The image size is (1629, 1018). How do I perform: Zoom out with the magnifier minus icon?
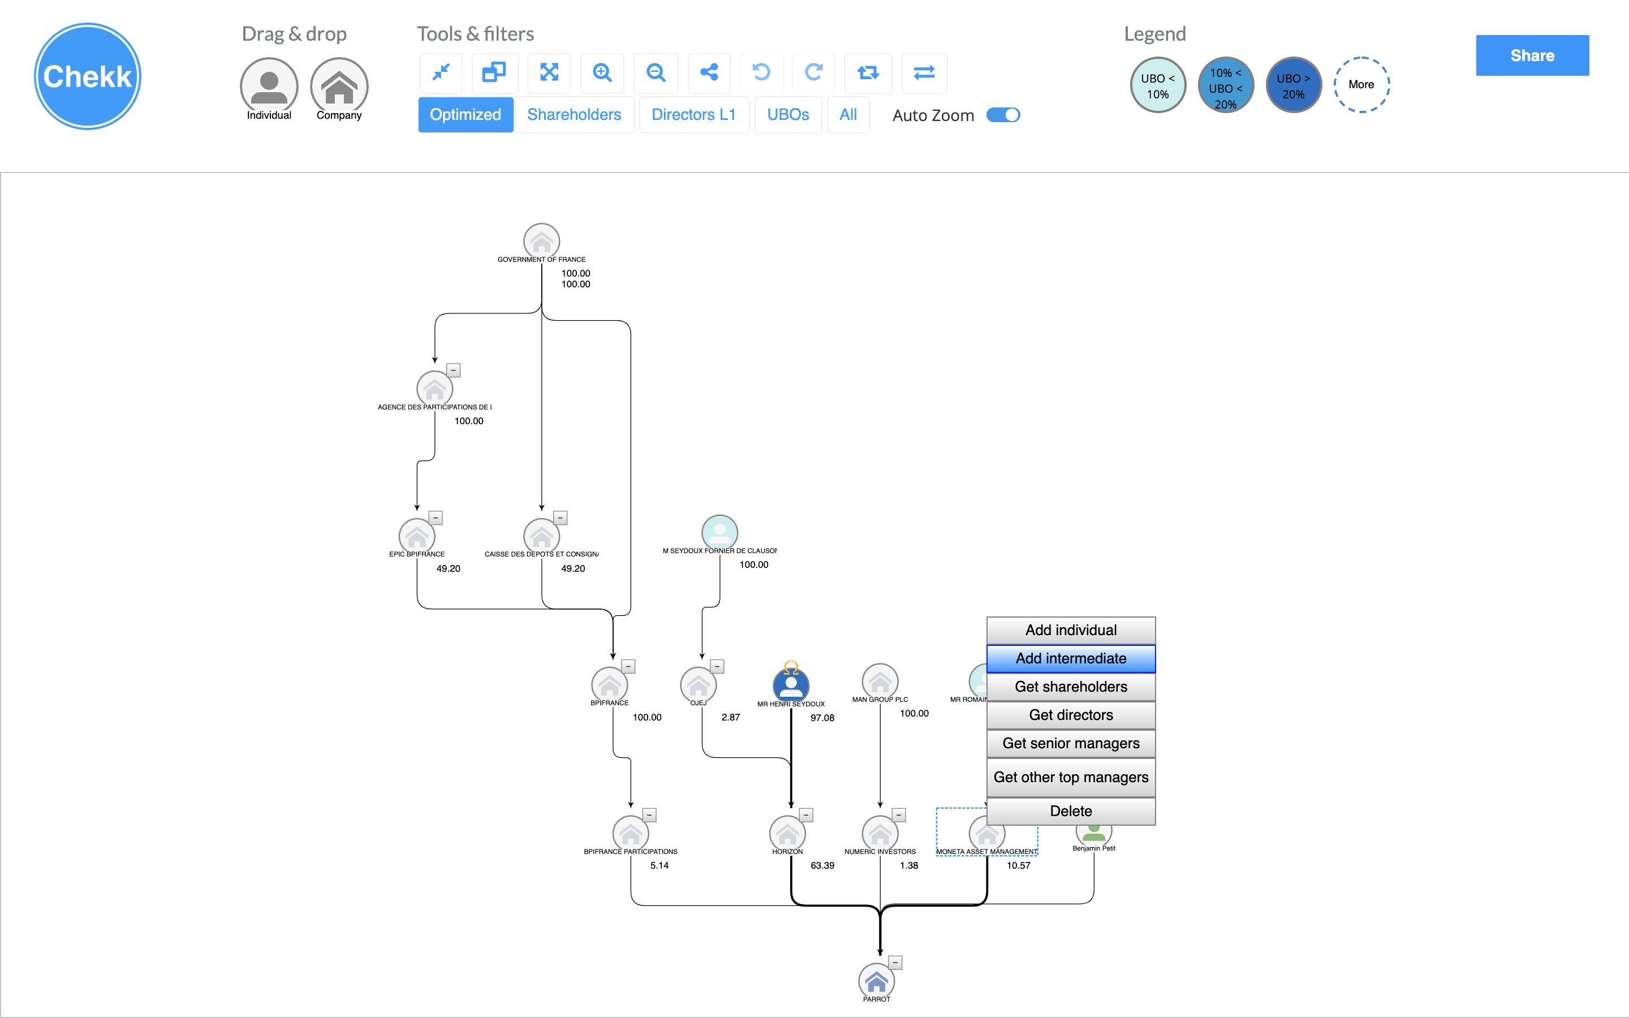click(x=656, y=73)
